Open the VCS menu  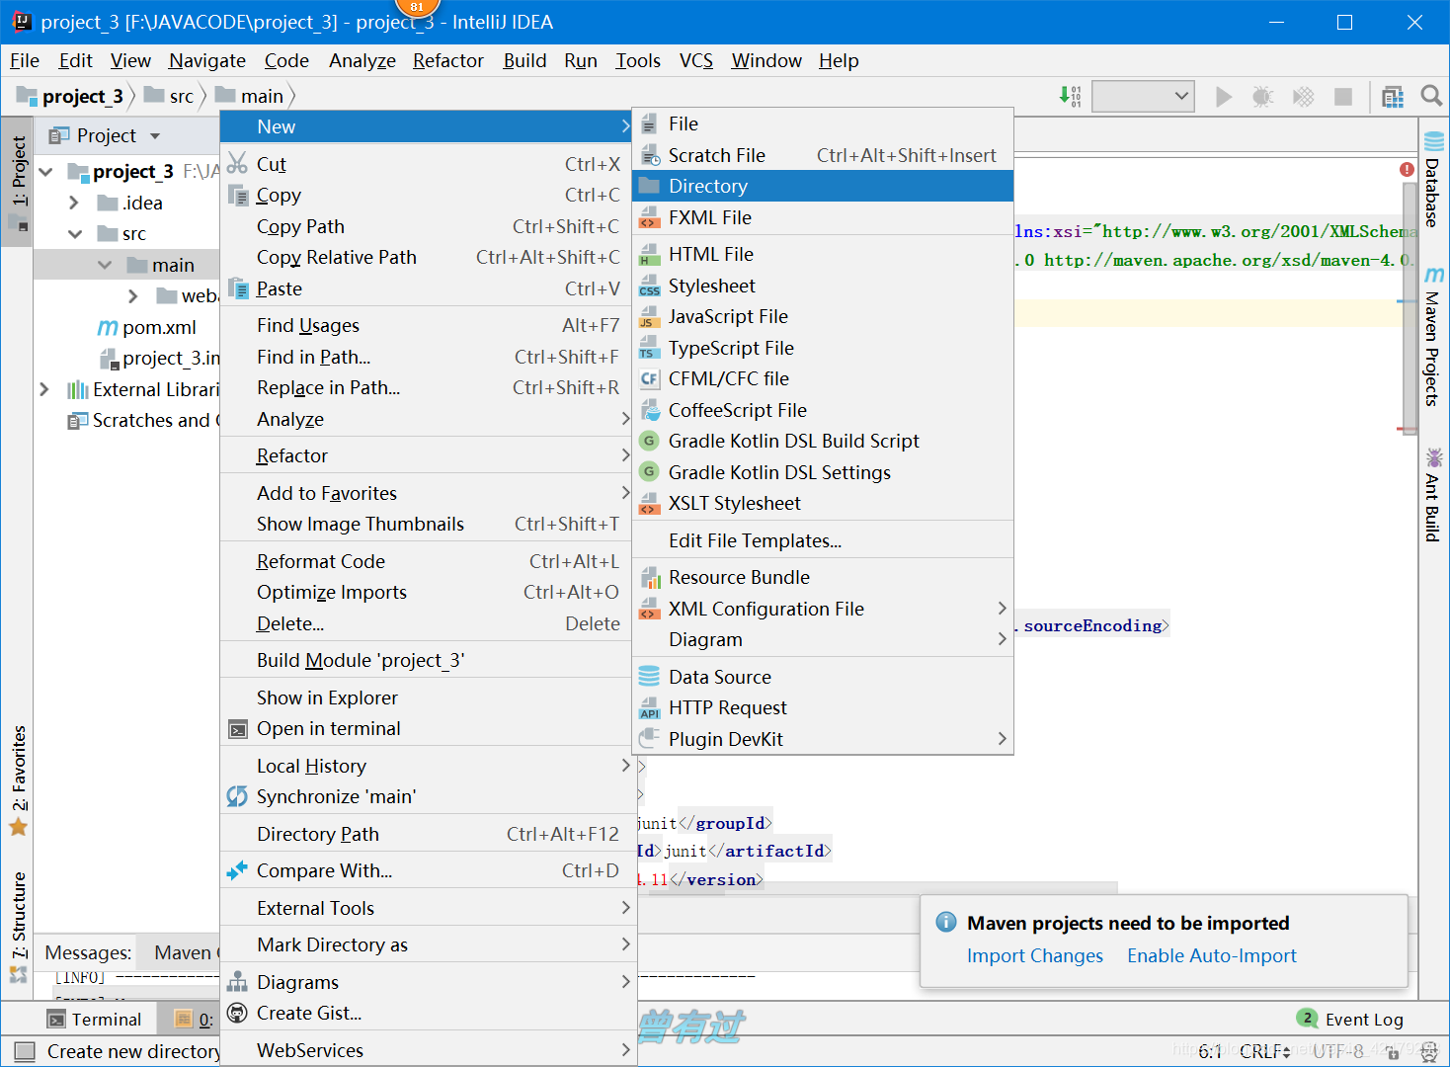(695, 60)
